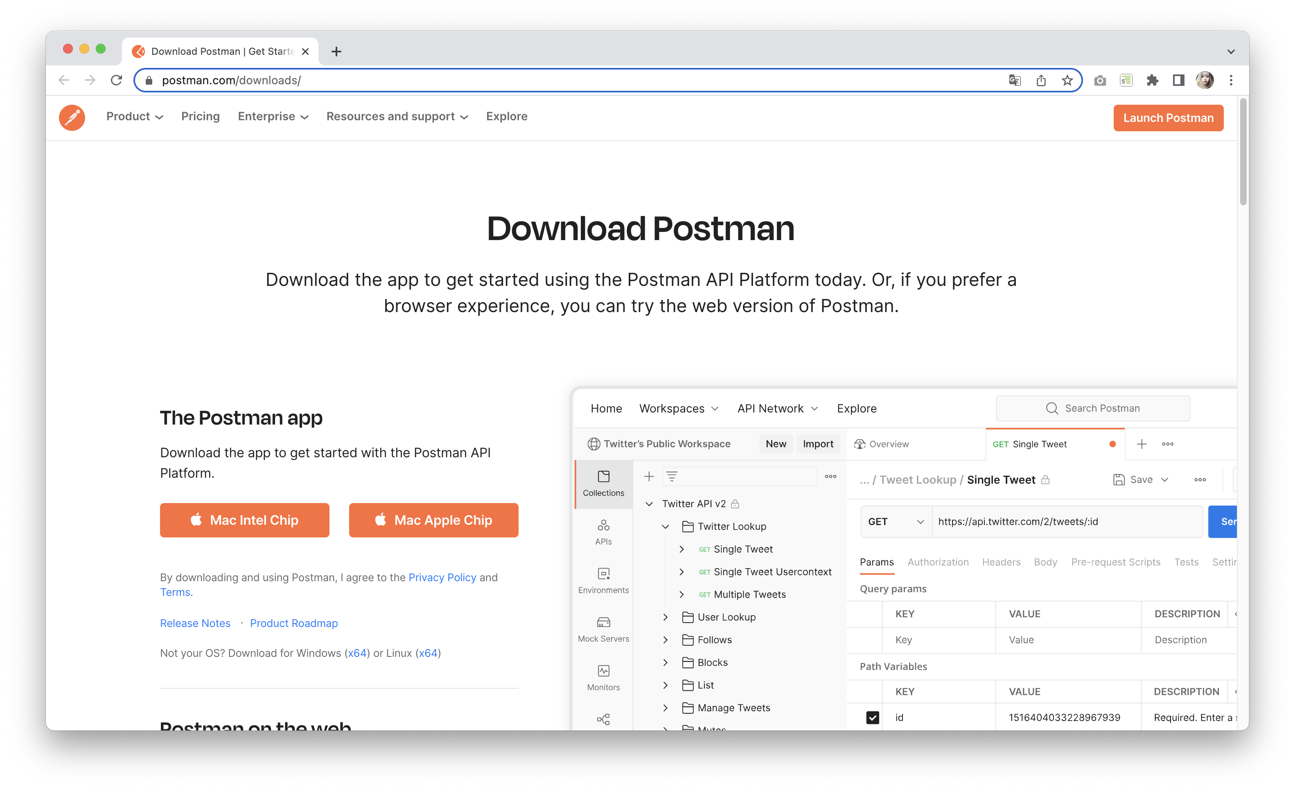
Task: Click Explore in the site navigation
Action: tap(507, 116)
